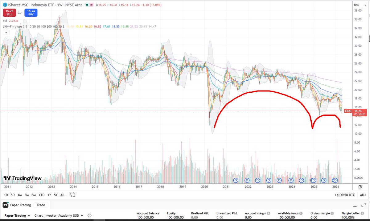Click the dividend marker at the 2023 label
This screenshot has width=370, height=221.
click(x=269, y=180)
